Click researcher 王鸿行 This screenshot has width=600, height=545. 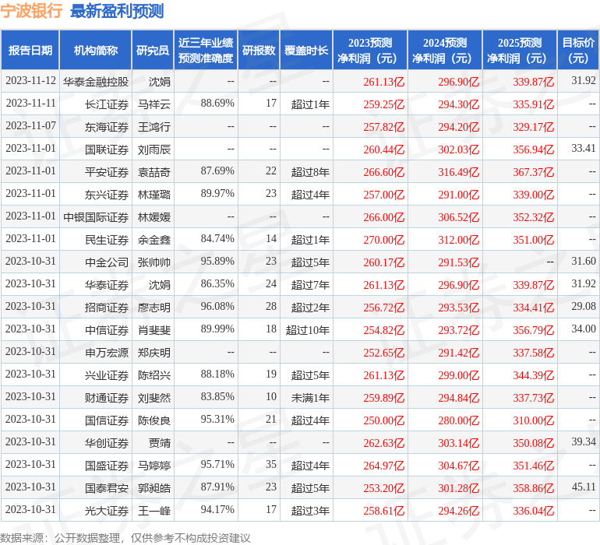pyautogui.click(x=154, y=127)
